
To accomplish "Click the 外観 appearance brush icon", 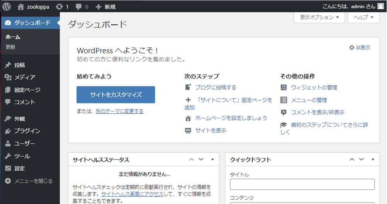I will coord(8,119).
